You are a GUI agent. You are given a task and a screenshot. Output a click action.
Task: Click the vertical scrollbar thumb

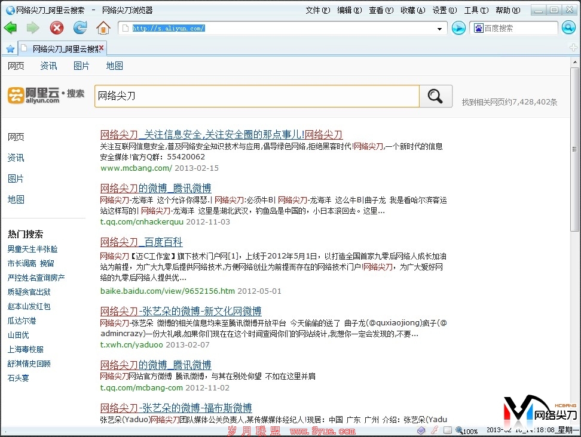(574, 149)
